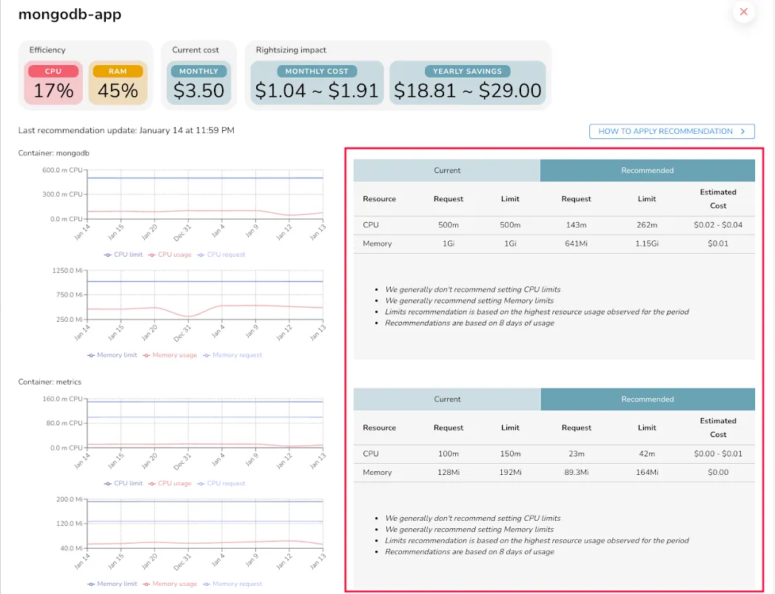Toggle CPU limit legend in metrics container chart
Viewport: 775px width, 594px height.
point(123,483)
